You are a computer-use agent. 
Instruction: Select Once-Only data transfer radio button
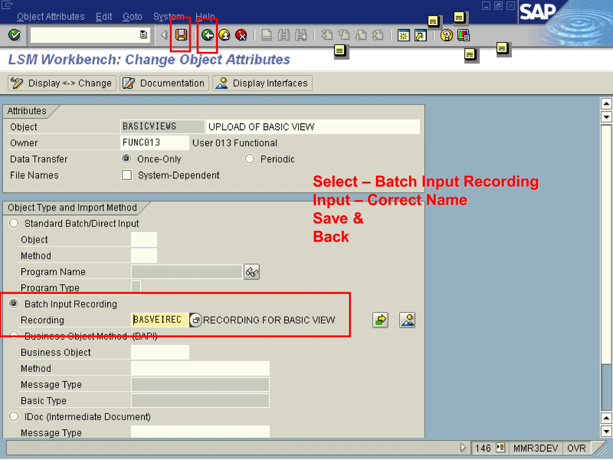coord(126,158)
